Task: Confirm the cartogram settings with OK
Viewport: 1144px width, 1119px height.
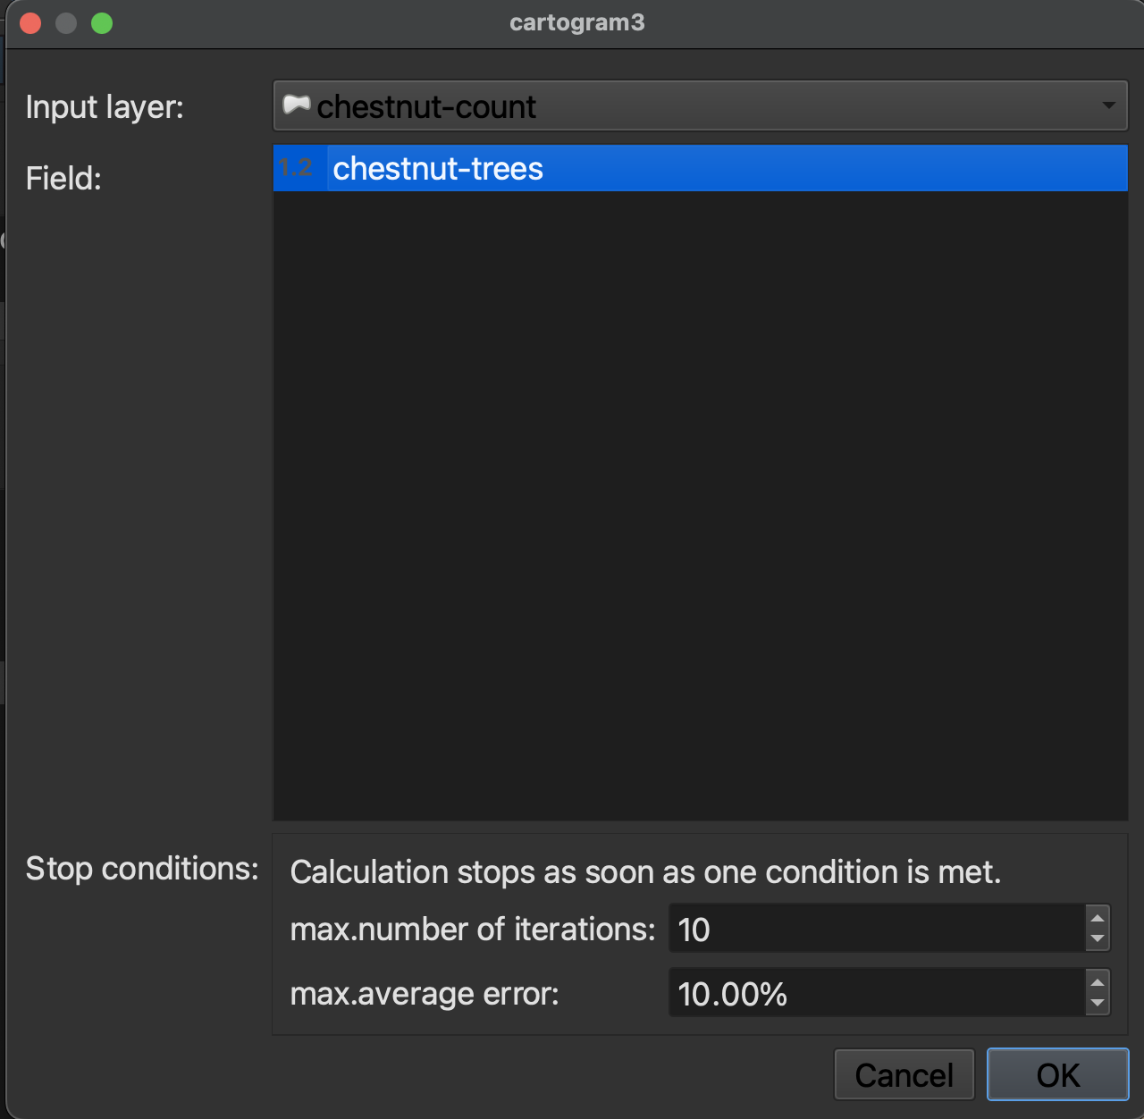Action: 1057,1074
